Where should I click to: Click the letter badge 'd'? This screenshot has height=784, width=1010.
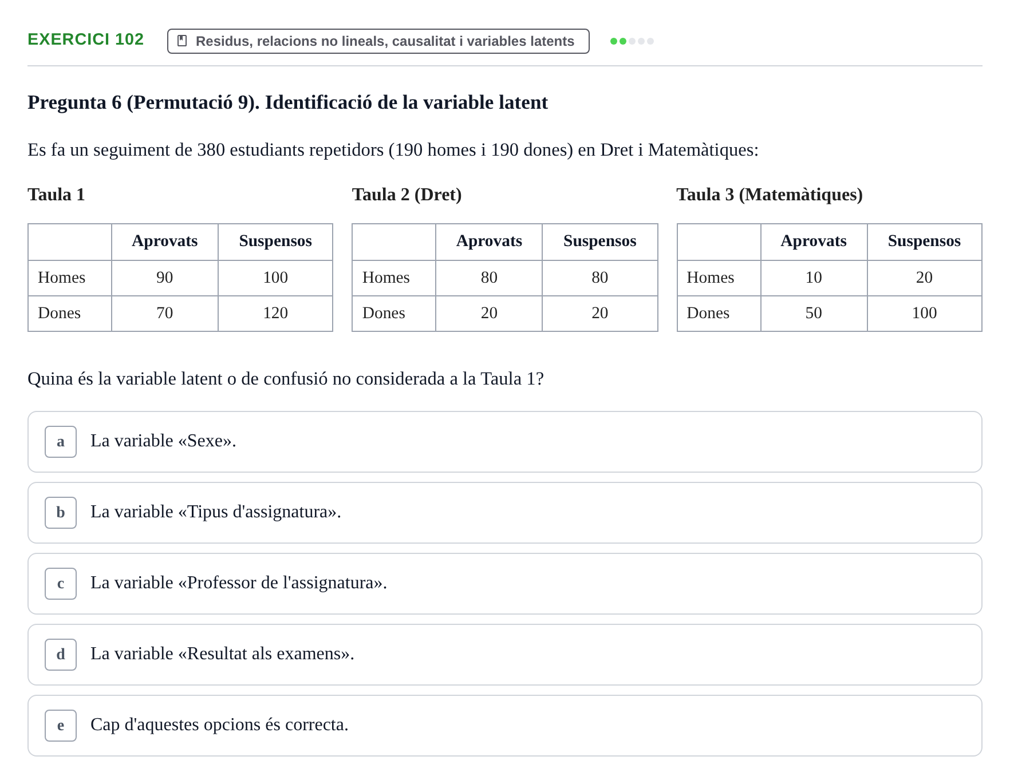[x=61, y=655]
